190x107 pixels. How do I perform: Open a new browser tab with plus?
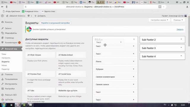click(168, 2)
